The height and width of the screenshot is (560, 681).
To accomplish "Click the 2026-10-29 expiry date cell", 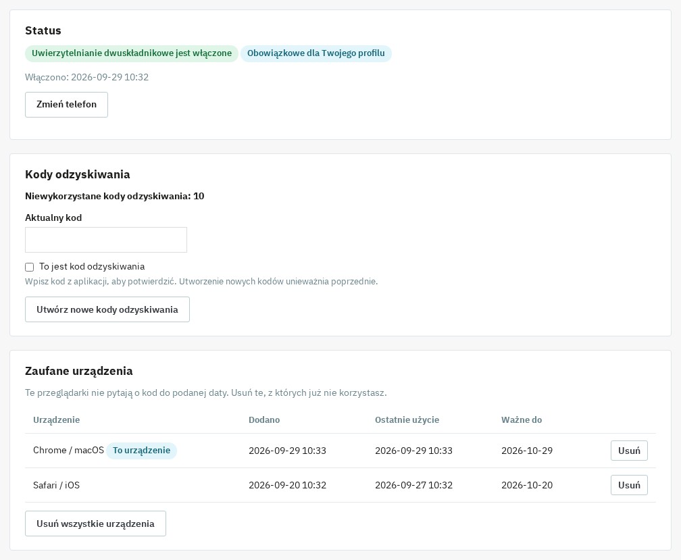I will pos(527,451).
